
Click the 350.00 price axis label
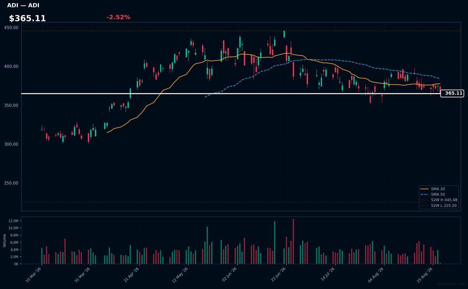coord(11,106)
